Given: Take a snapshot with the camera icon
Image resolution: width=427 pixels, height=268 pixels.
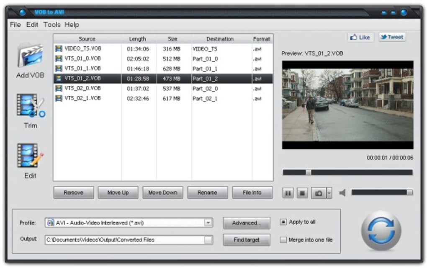Looking at the screenshot, I should pyautogui.click(x=319, y=193).
